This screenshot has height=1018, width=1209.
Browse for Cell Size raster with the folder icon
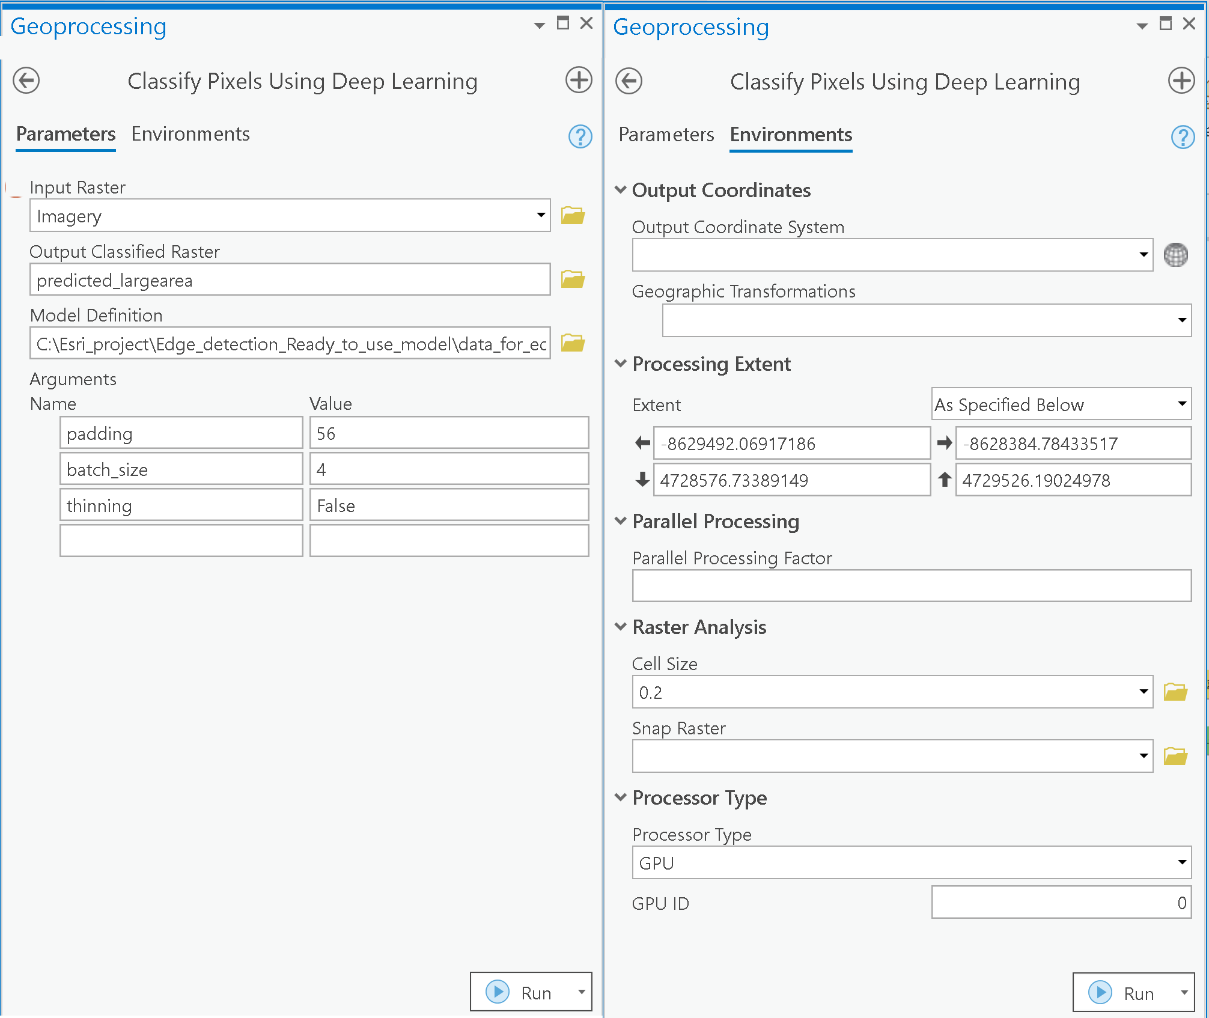1175,692
